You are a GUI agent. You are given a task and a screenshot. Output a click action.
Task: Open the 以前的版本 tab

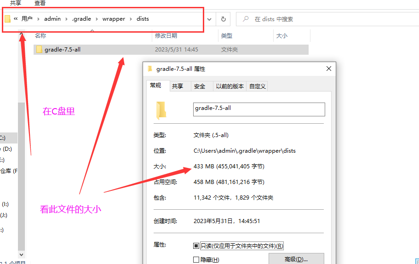point(230,86)
